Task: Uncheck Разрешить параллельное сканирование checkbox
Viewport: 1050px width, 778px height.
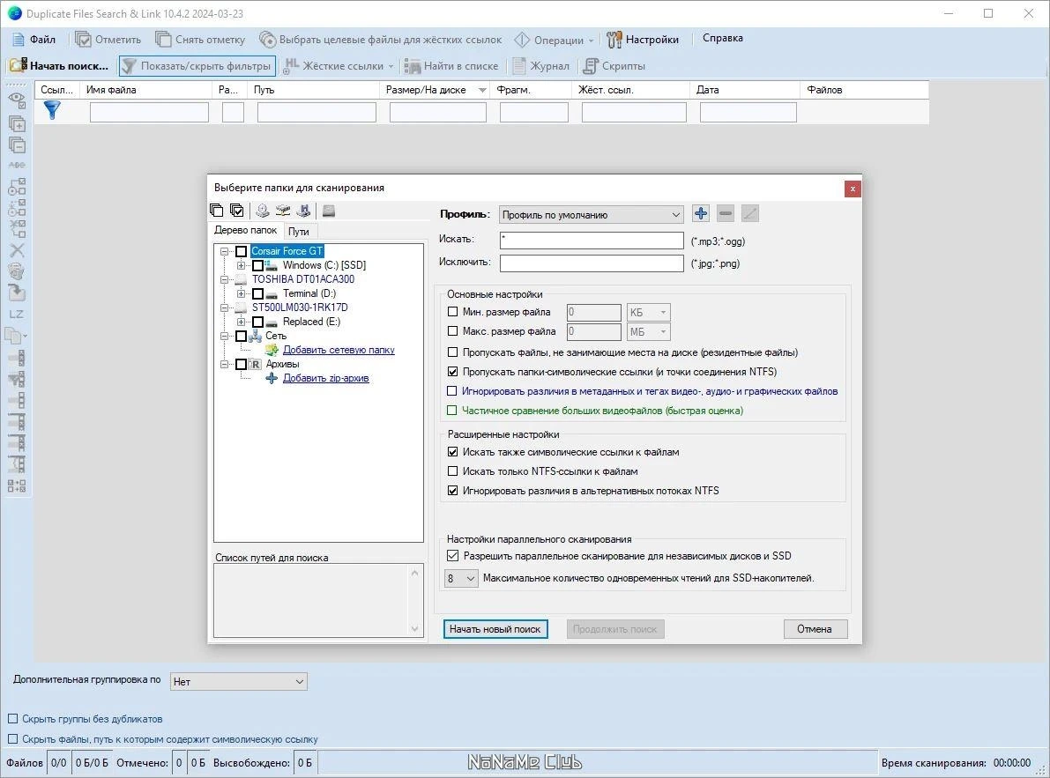Action: [x=452, y=555]
